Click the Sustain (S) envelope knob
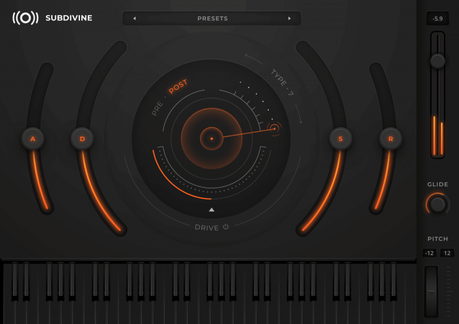This screenshot has width=459, height=324. pyautogui.click(x=340, y=138)
